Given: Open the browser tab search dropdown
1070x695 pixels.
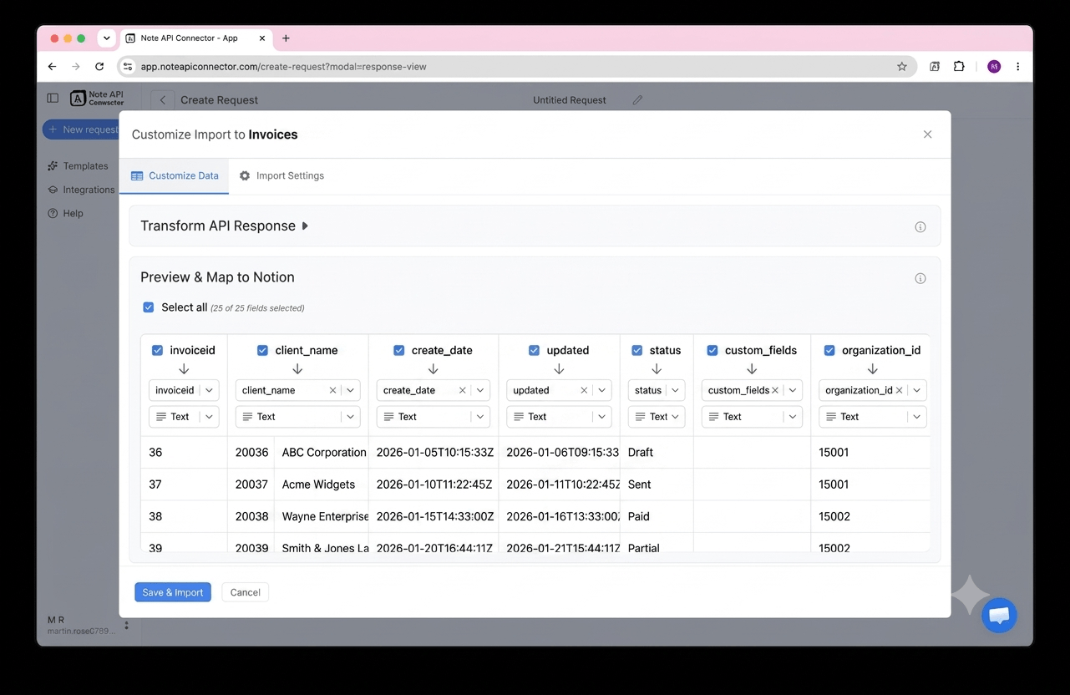Looking at the screenshot, I should (x=107, y=38).
